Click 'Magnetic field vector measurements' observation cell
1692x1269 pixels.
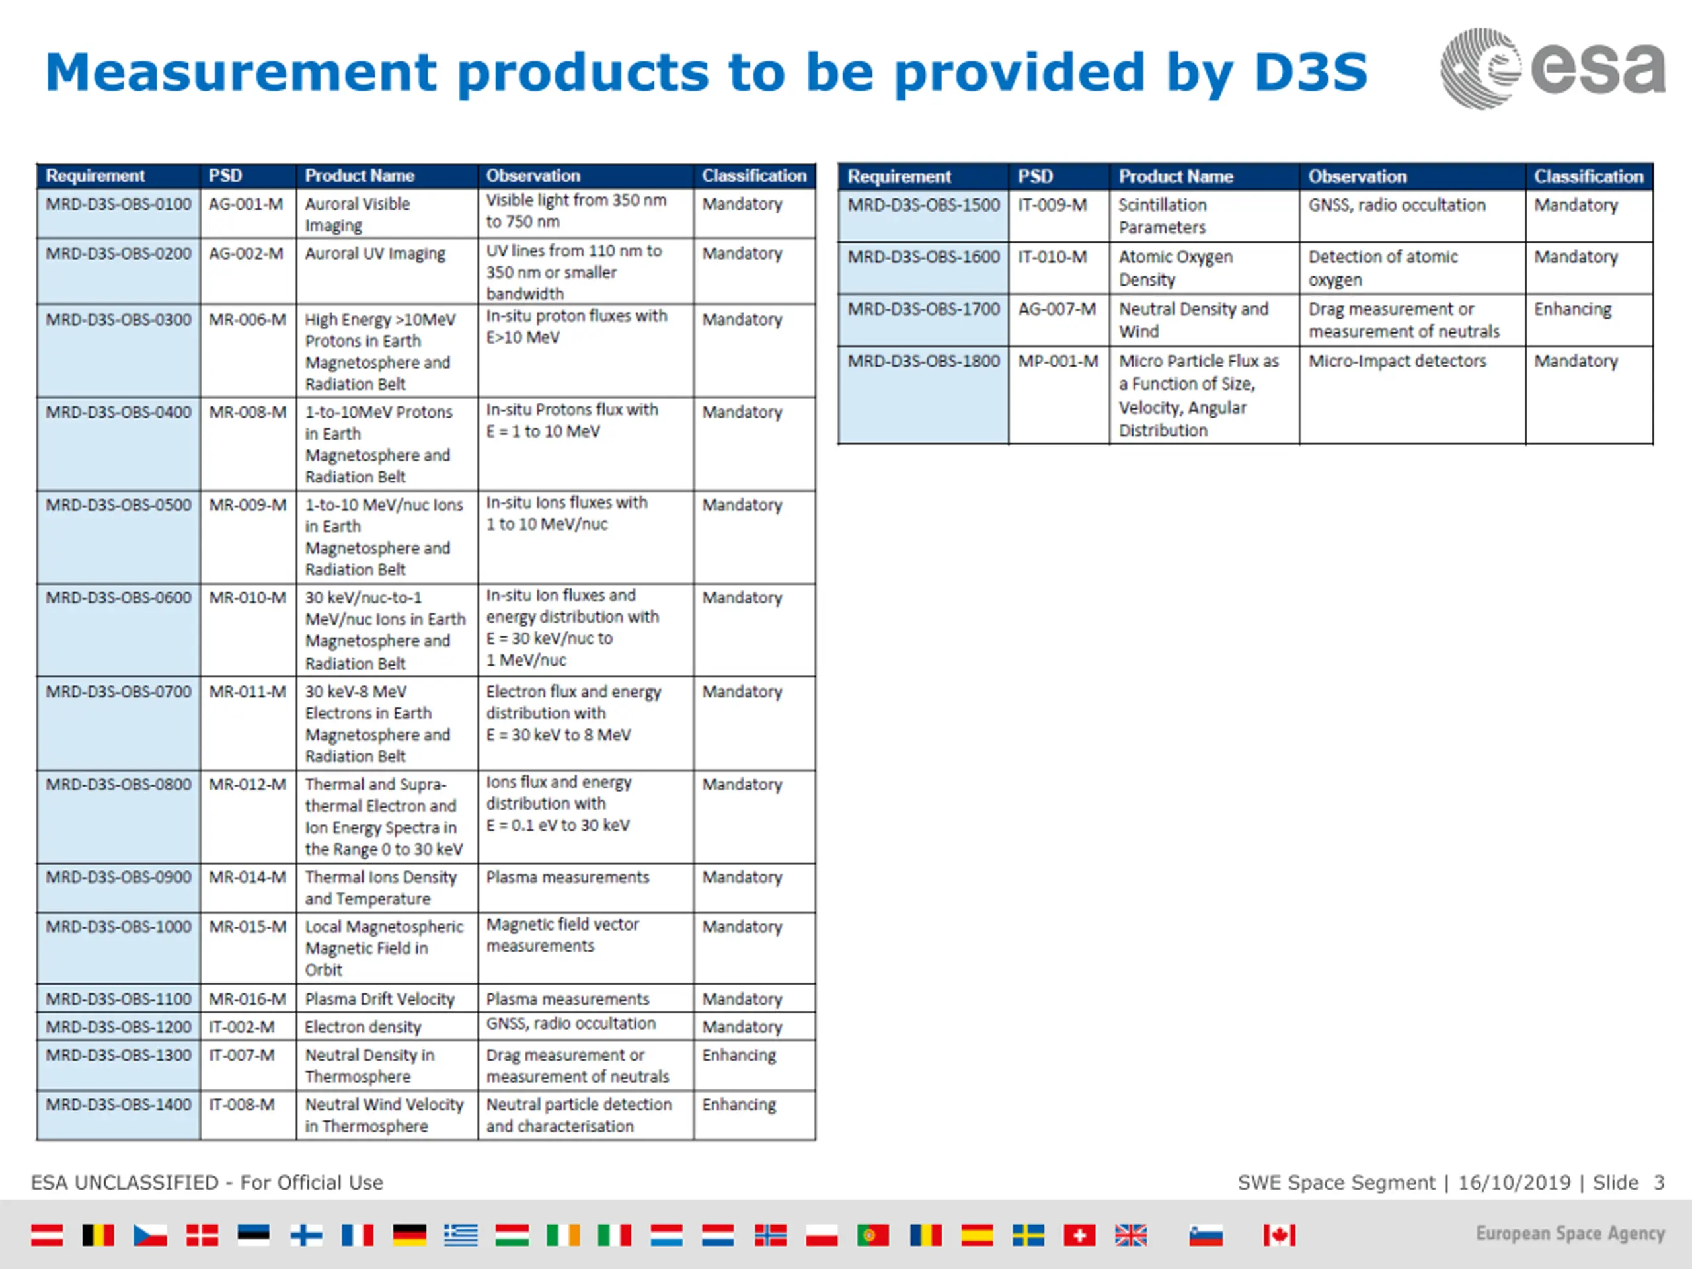click(586, 948)
